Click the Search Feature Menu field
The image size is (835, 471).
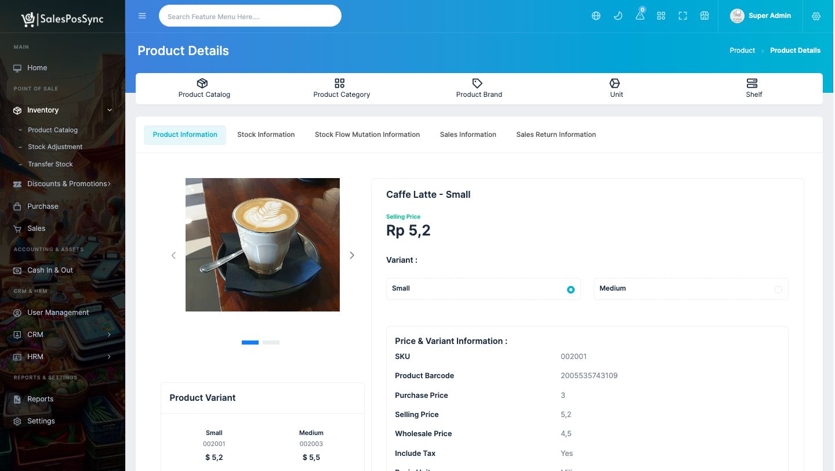[250, 16]
